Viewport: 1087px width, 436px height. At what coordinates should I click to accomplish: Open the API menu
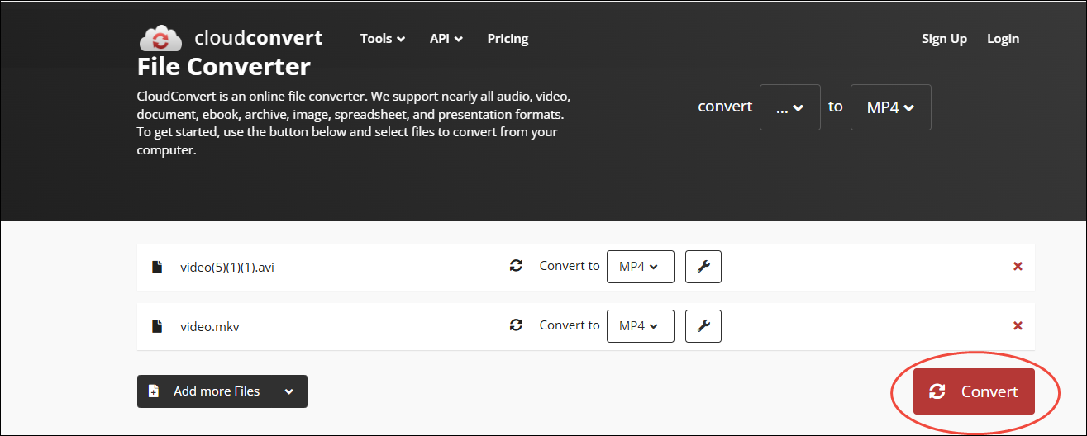446,39
